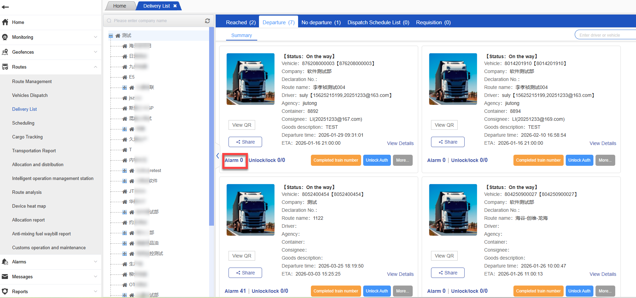Open View Details for vehicle 876208000003

coord(400,143)
